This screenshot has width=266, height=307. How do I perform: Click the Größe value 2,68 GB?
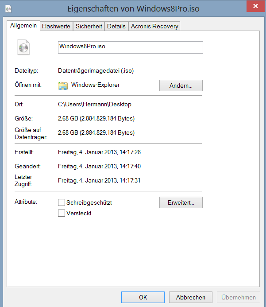[96, 118]
